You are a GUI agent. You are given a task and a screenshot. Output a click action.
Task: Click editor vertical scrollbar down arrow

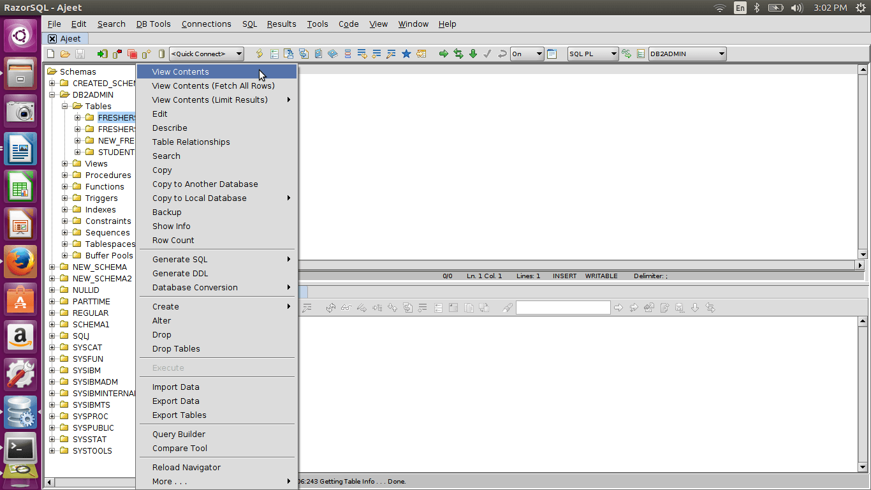[x=863, y=254]
